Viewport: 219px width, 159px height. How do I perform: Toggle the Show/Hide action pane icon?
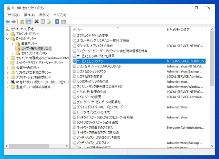click(63, 22)
